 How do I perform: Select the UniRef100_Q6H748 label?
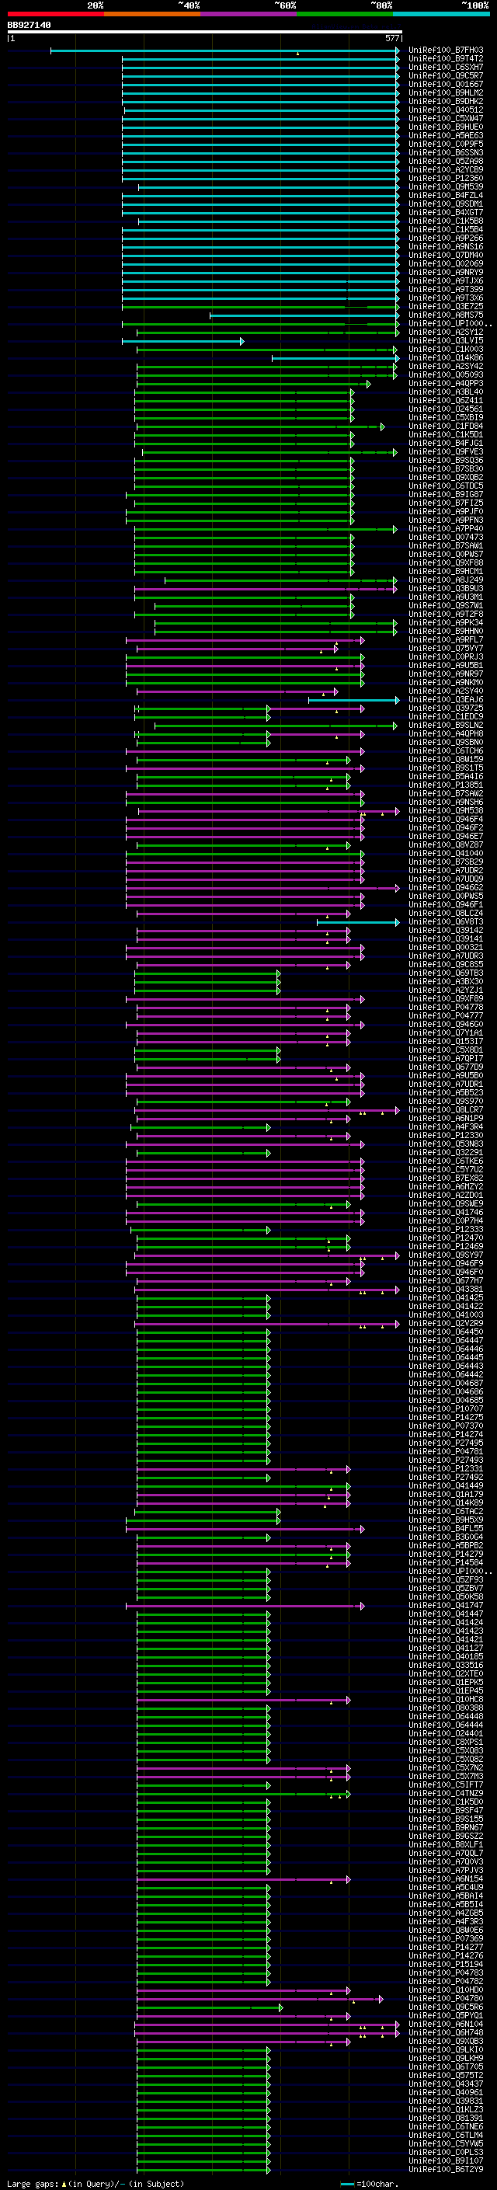click(445, 2032)
